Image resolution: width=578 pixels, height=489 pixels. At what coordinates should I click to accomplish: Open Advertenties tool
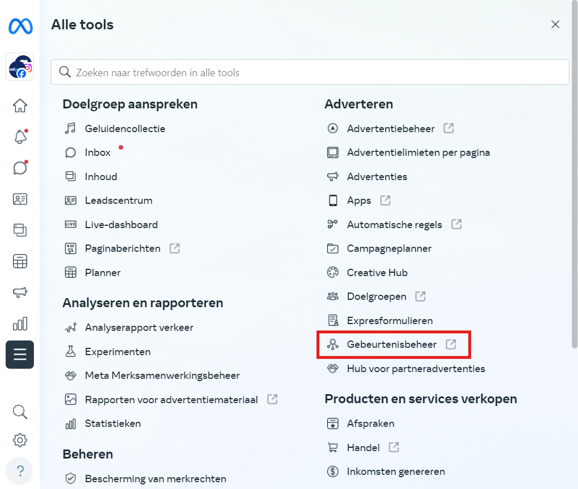(x=377, y=177)
